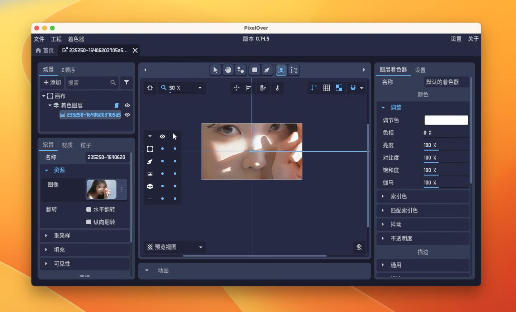Toggle visibility dot for image row in overlay
Image resolution: width=516 pixels, height=312 pixels.
pos(162,174)
